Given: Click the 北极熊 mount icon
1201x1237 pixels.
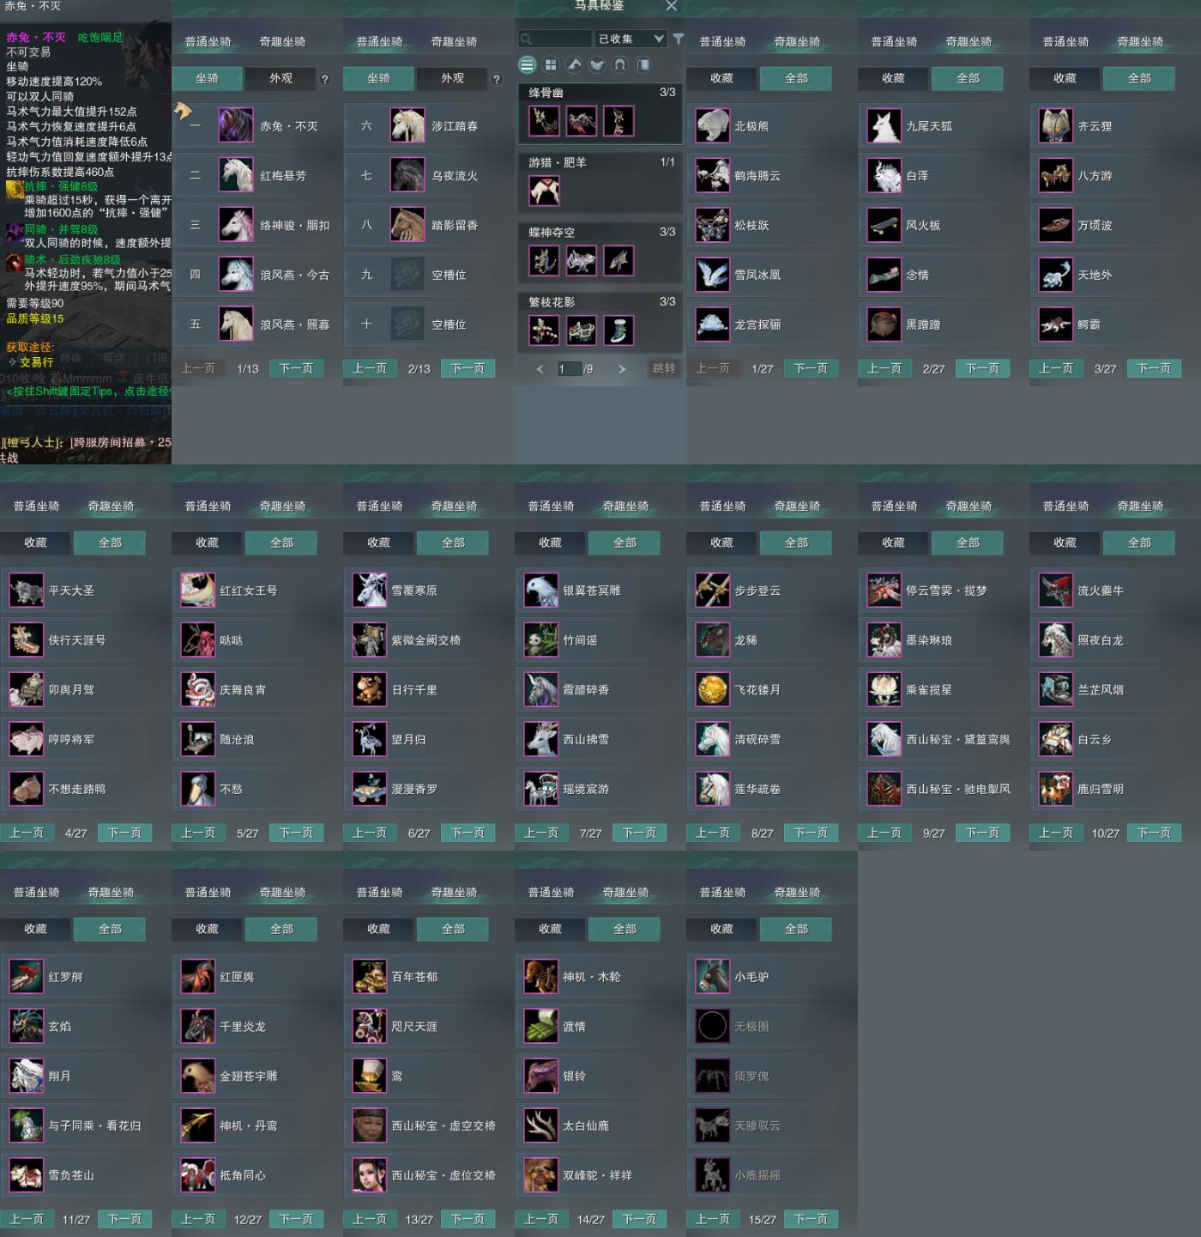Looking at the screenshot, I should pyautogui.click(x=712, y=125).
